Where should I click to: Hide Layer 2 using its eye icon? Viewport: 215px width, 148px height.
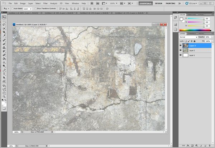[181, 51]
